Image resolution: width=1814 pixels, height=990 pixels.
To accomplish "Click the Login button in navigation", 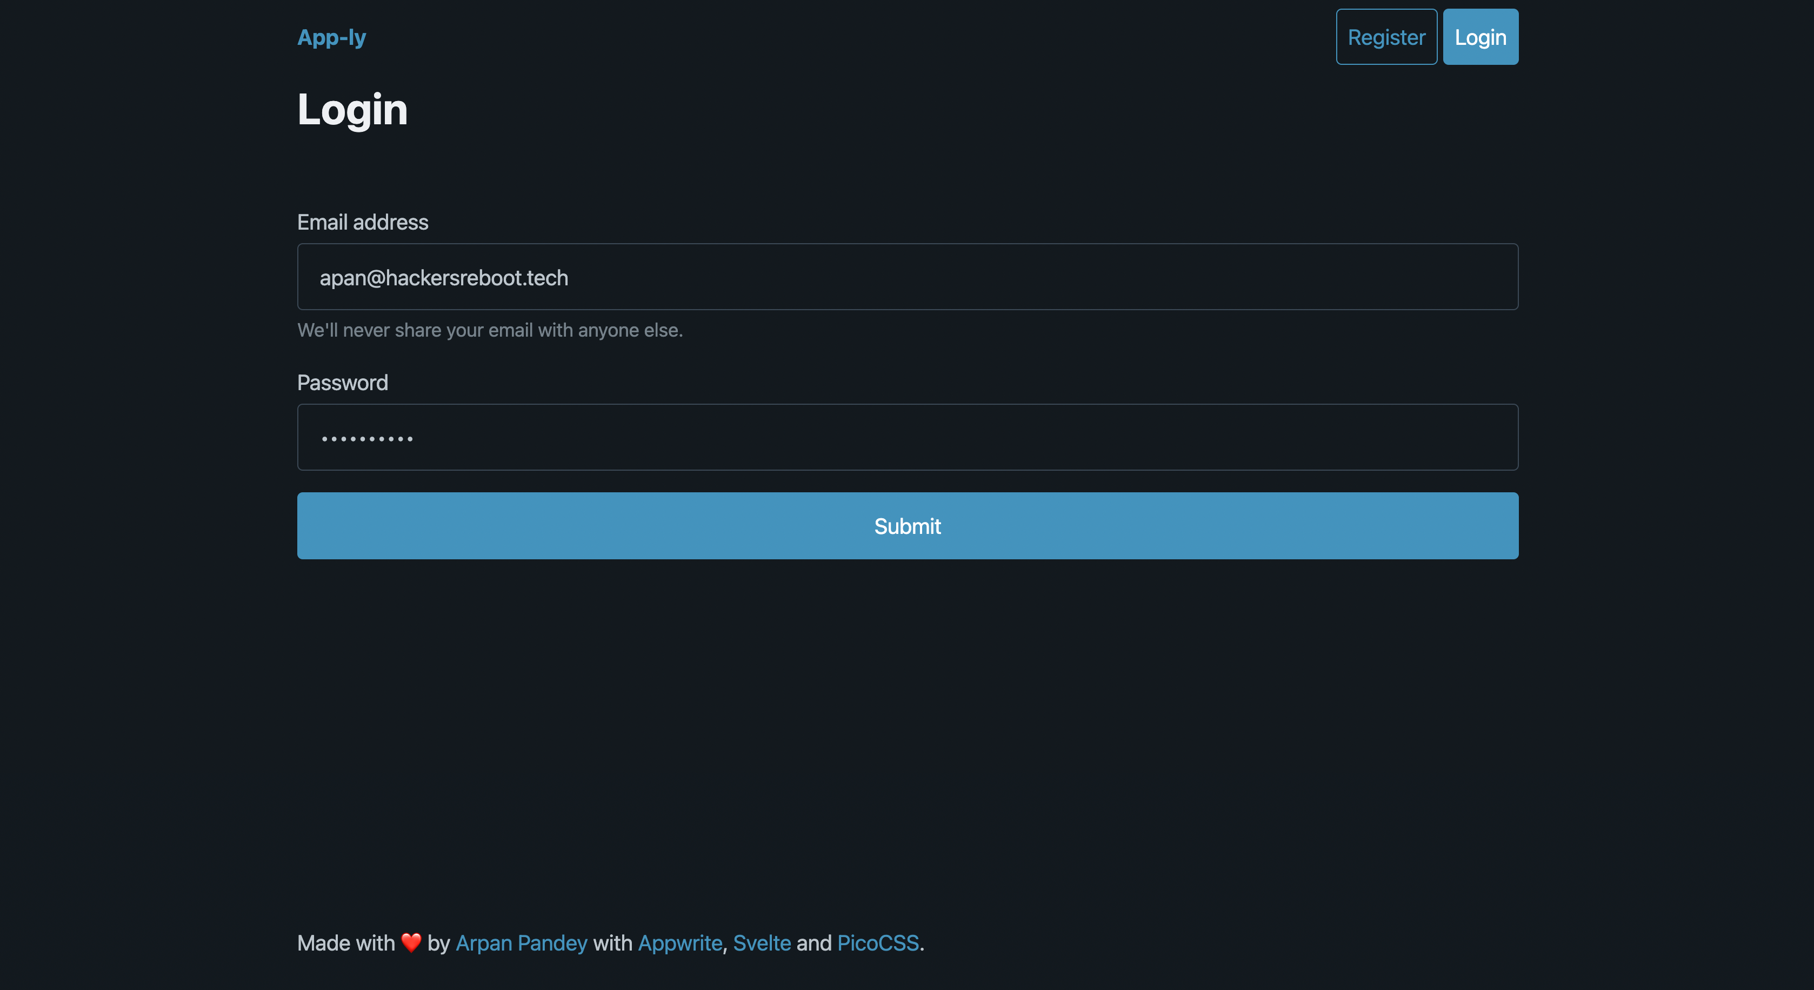I will click(x=1480, y=37).
